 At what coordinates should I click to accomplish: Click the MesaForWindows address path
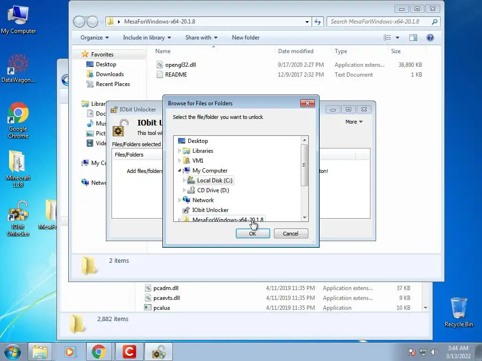[x=160, y=22]
